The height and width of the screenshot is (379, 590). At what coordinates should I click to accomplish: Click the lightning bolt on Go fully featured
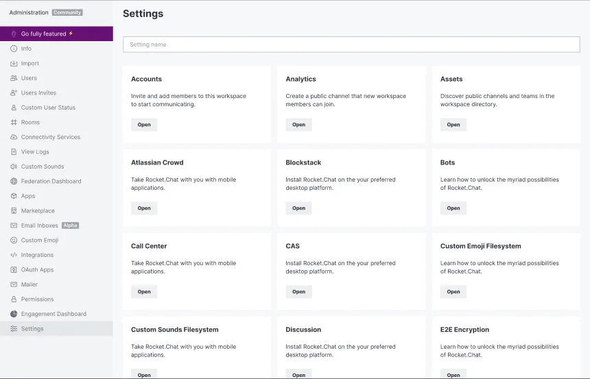pyautogui.click(x=71, y=34)
